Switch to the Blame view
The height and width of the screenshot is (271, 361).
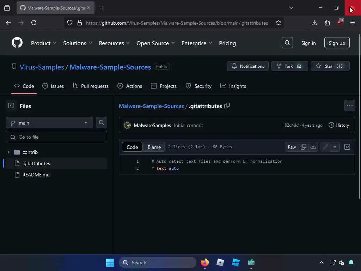tap(154, 147)
